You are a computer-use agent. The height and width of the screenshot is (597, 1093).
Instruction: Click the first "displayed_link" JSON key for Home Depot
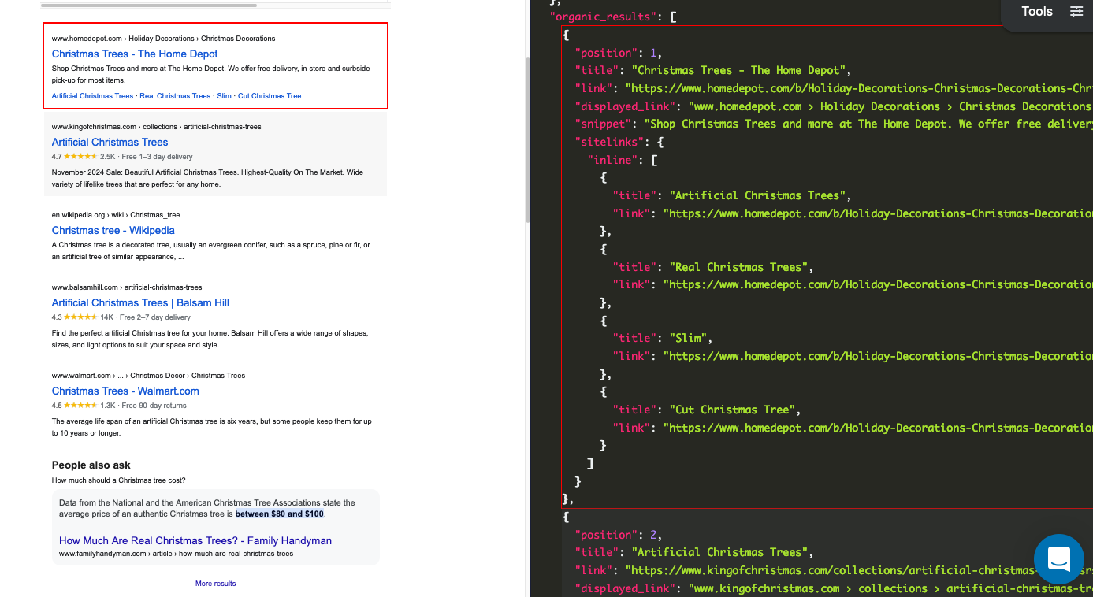pos(625,106)
